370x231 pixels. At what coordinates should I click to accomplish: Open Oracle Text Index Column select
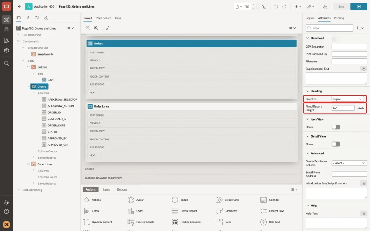click(349, 163)
